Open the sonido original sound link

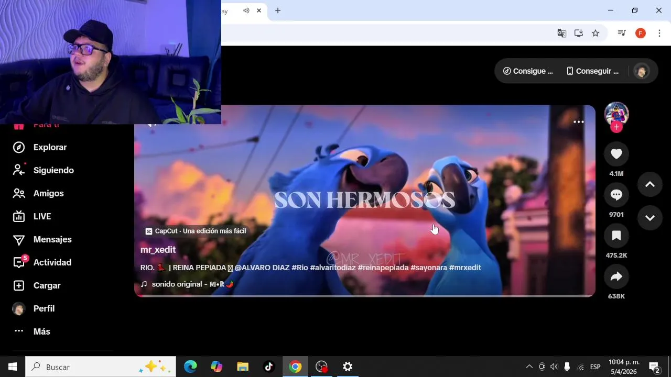tap(187, 284)
